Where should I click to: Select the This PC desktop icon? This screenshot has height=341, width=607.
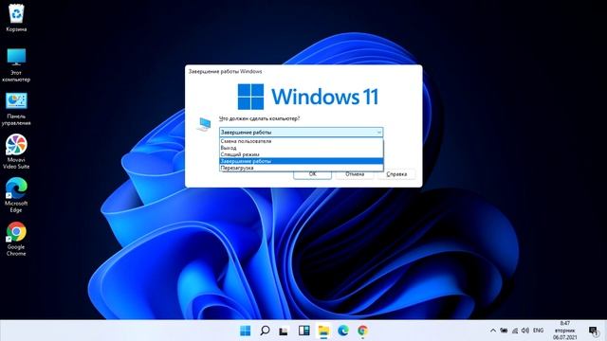coord(16,65)
